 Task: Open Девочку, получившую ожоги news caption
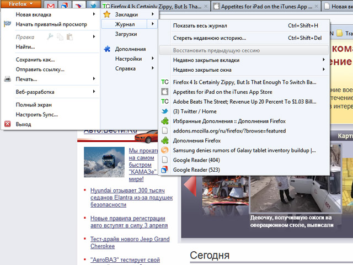[292, 221]
